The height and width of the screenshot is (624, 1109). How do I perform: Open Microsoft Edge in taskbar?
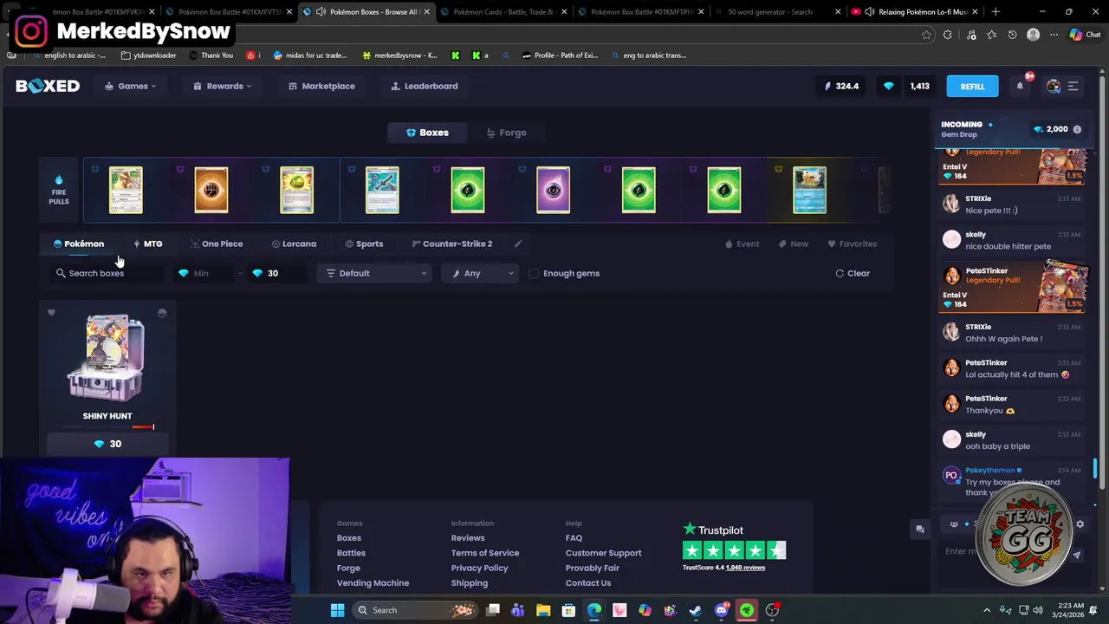click(x=594, y=610)
